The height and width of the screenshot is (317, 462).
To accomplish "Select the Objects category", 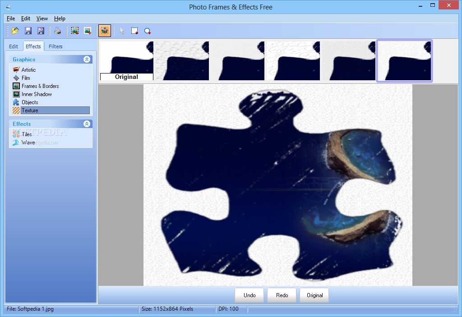I will click(30, 102).
